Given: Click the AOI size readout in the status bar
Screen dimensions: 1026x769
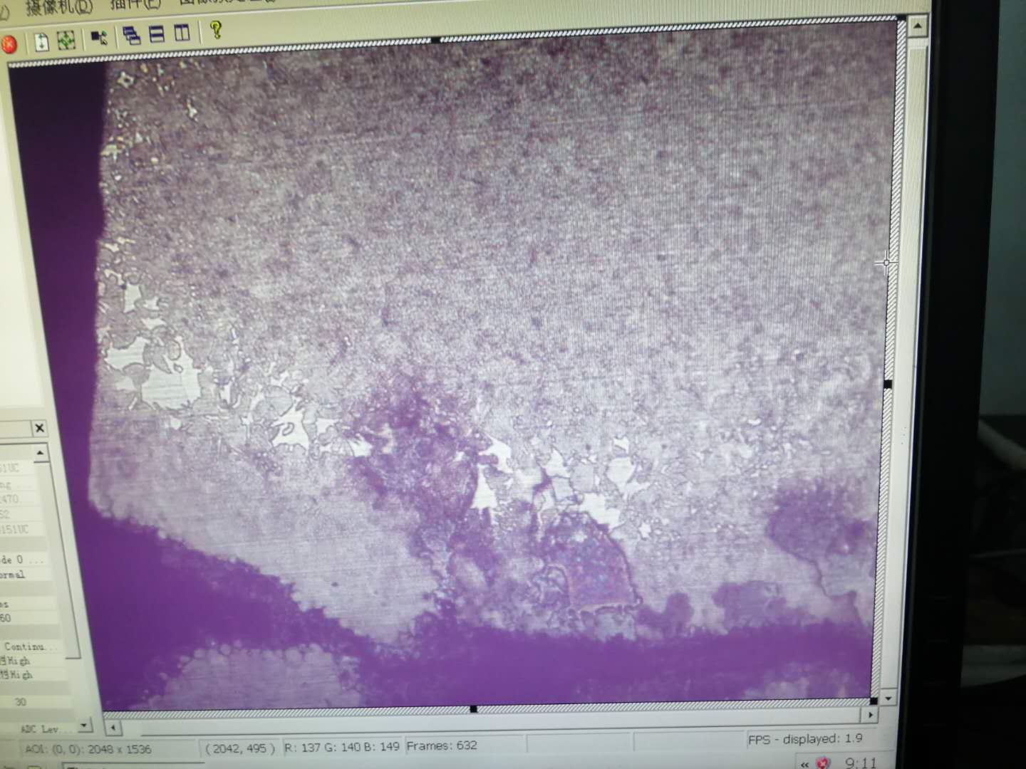Looking at the screenshot, I should click(x=88, y=749).
